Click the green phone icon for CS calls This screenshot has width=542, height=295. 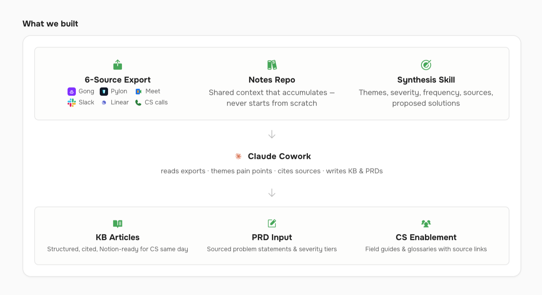(138, 102)
